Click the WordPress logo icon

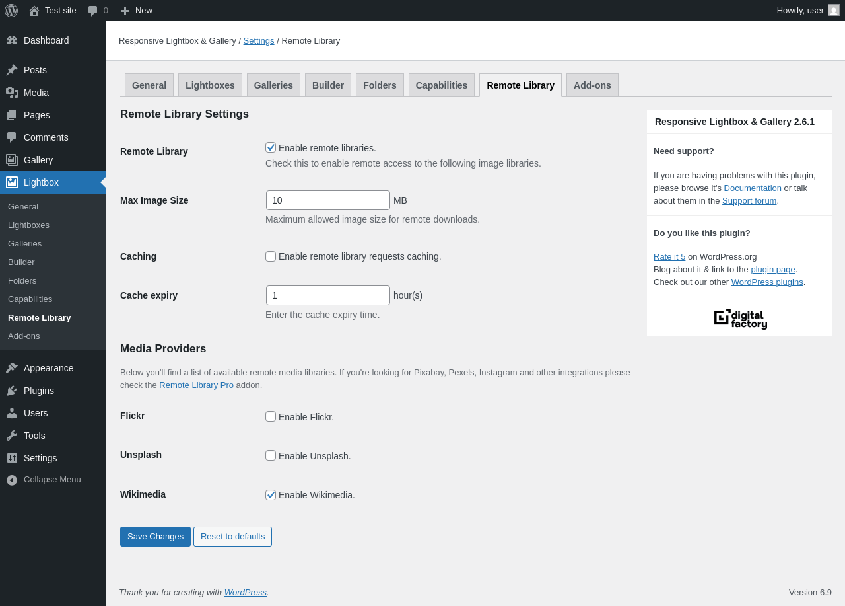pos(11,11)
